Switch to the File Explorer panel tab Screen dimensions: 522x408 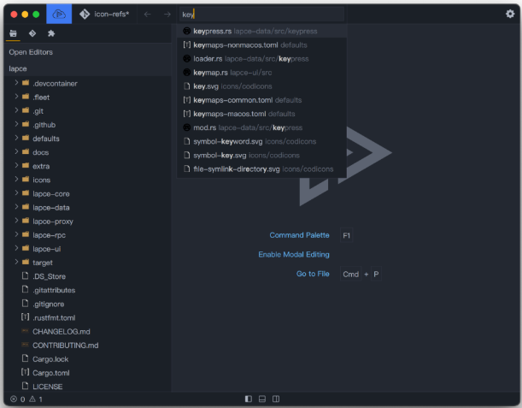[x=13, y=33]
